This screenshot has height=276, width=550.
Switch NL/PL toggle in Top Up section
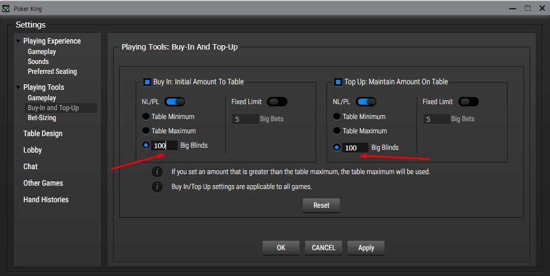pos(366,102)
